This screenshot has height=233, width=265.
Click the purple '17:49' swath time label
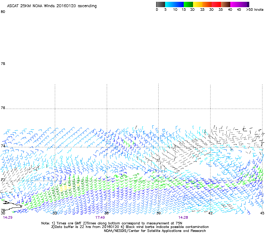[100, 218]
